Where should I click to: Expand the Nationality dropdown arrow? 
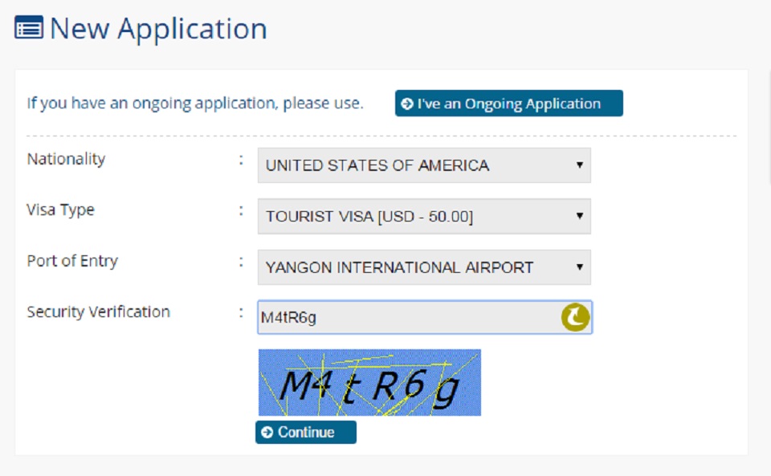click(x=579, y=165)
